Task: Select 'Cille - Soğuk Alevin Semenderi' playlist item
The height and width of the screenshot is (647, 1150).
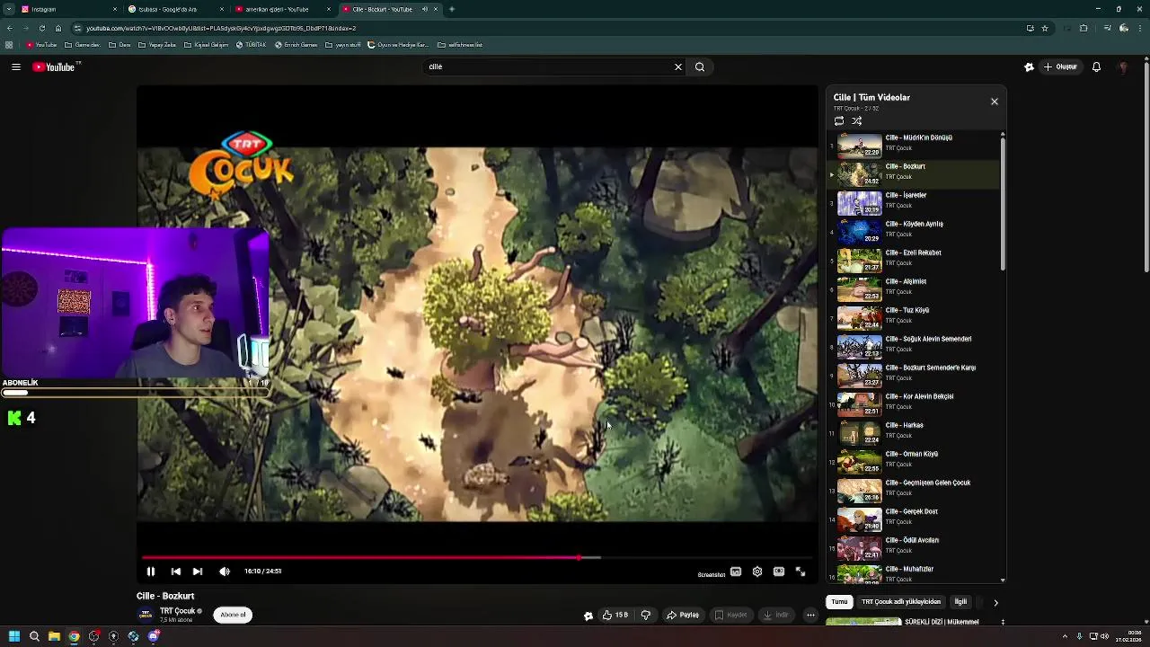Action: (x=914, y=346)
